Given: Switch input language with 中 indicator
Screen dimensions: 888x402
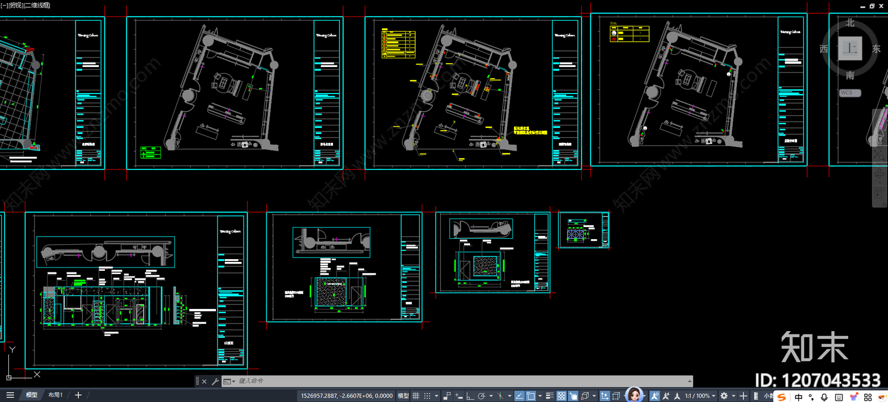Looking at the screenshot, I should (799, 397).
